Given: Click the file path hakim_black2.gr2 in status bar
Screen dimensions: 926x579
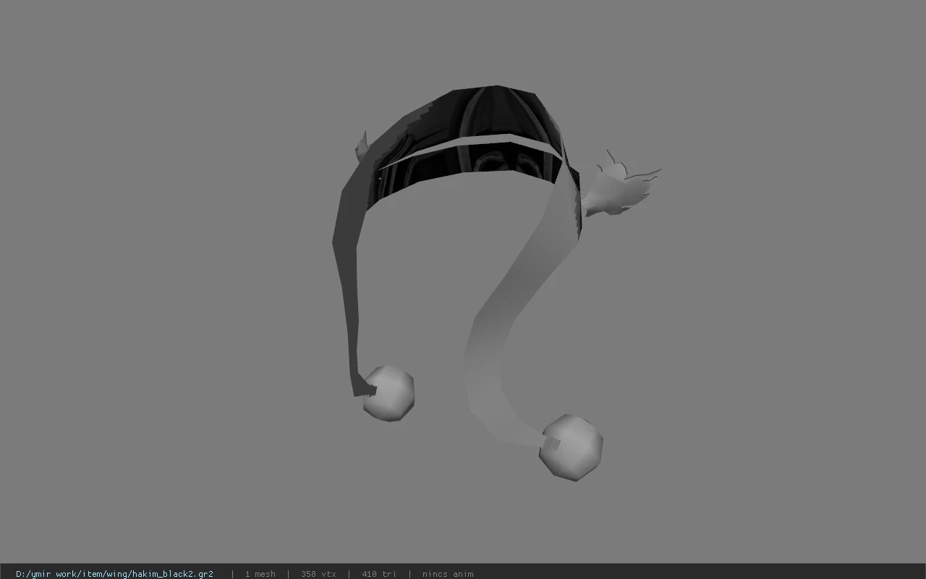Looking at the screenshot, I should 114,574.
